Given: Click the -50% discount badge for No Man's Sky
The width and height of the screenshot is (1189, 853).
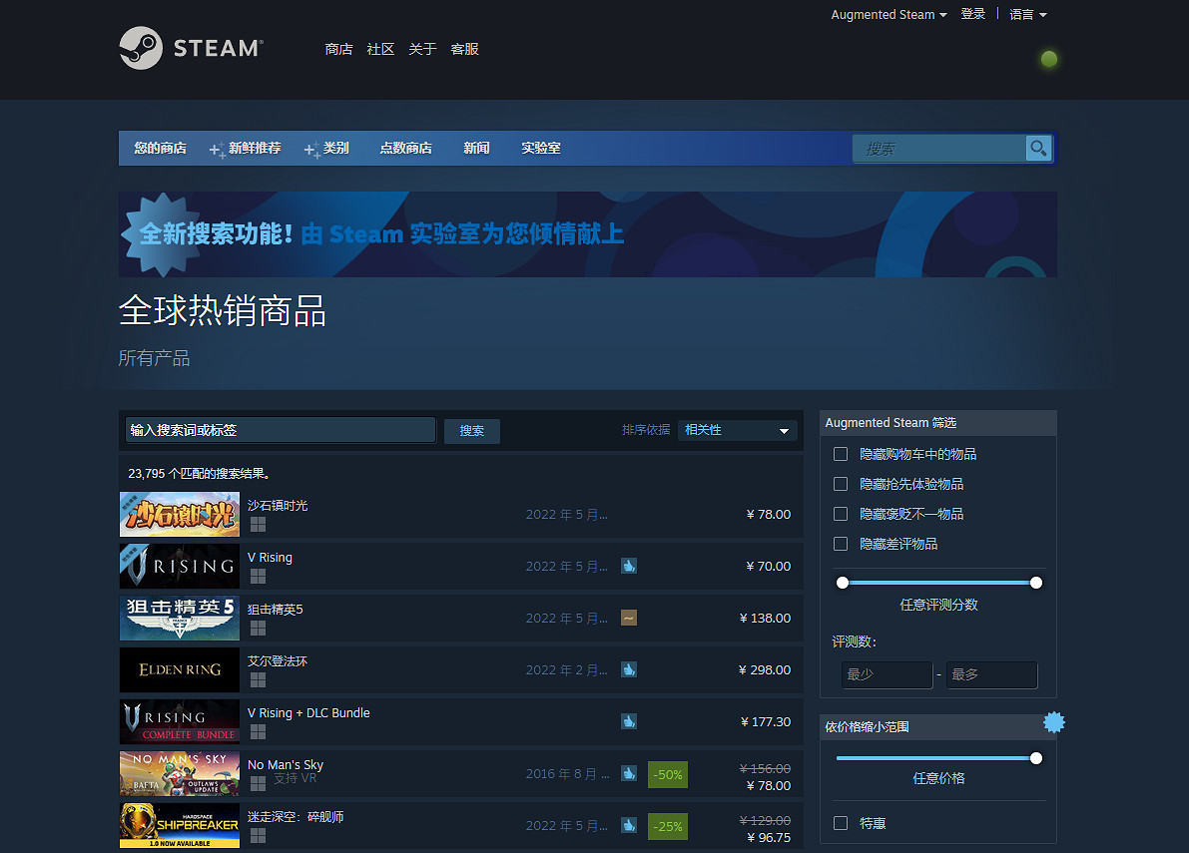Looking at the screenshot, I should pyautogui.click(x=667, y=774).
